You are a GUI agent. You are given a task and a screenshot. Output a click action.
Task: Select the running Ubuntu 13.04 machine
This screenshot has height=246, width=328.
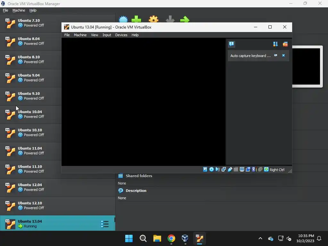(x=58, y=223)
